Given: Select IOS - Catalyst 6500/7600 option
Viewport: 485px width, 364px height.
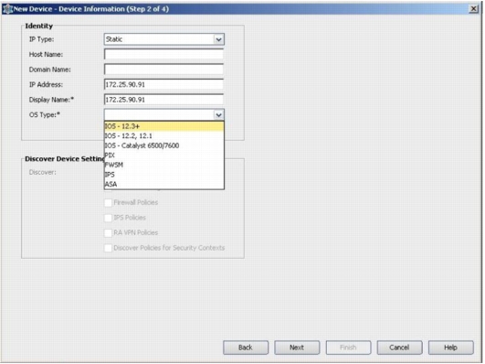Looking at the screenshot, I should tap(163, 145).
